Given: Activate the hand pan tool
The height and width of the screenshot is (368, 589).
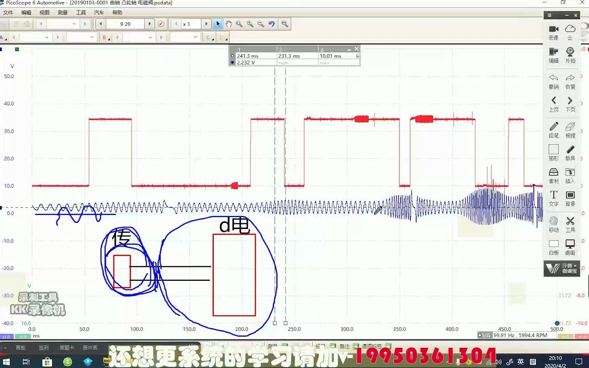Looking at the screenshot, I should [x=229, y=24].
